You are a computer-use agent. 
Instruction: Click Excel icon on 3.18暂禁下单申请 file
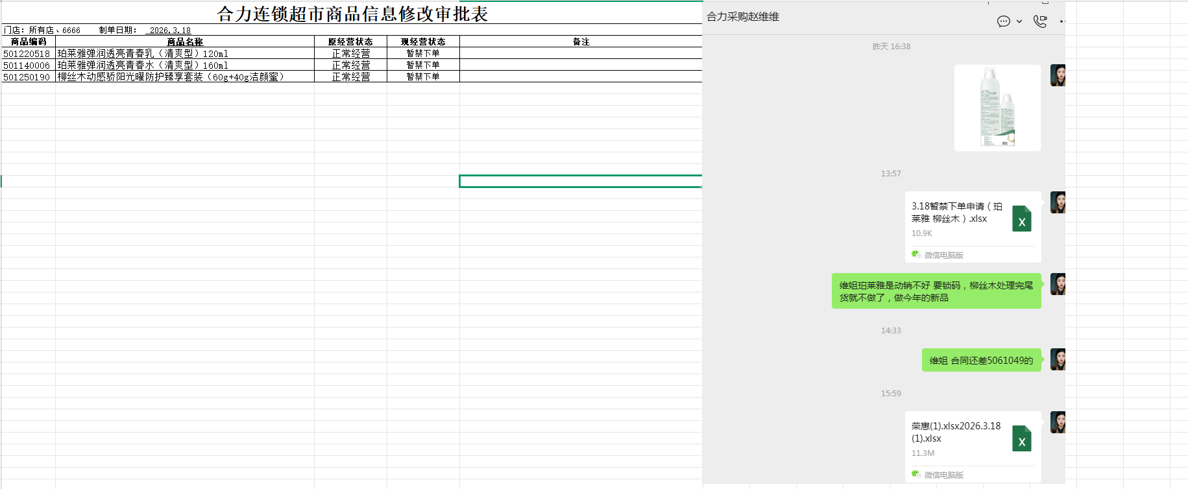(x=1021, y=219)
